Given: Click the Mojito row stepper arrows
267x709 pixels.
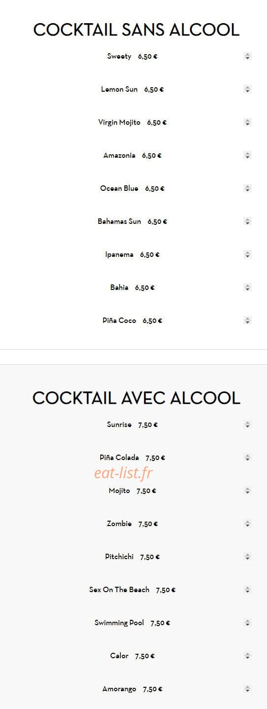Looking at the screenshot, I should pyautogui.click(x=247, y=491).
